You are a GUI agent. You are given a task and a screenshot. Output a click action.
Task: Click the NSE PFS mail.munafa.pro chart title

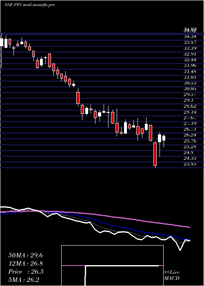29,5
